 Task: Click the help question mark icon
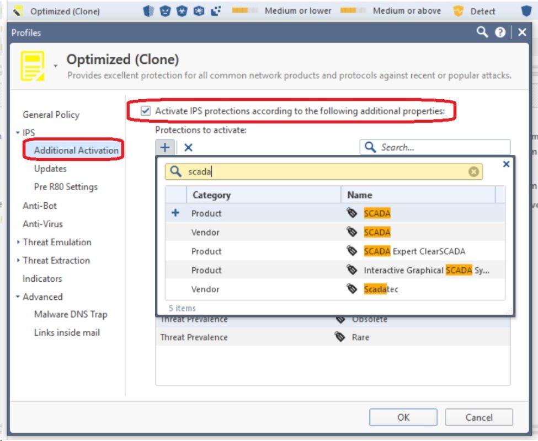(x=500, y=33)
